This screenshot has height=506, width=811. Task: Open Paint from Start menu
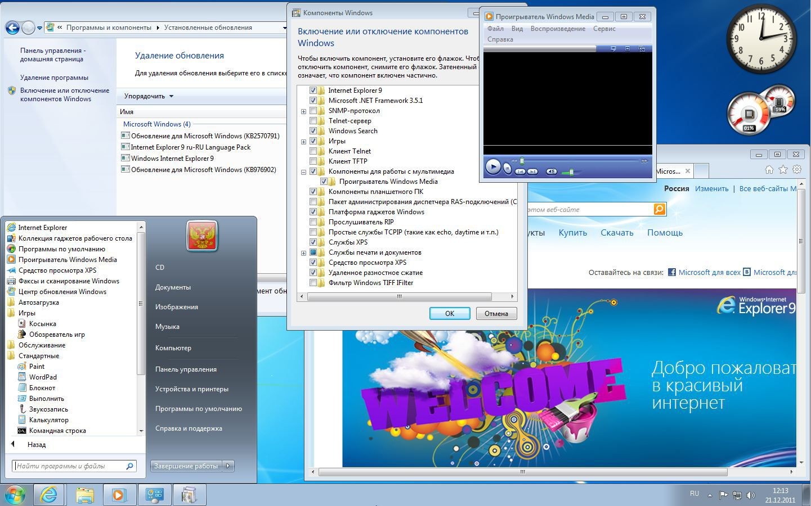[x=37, y=366]
